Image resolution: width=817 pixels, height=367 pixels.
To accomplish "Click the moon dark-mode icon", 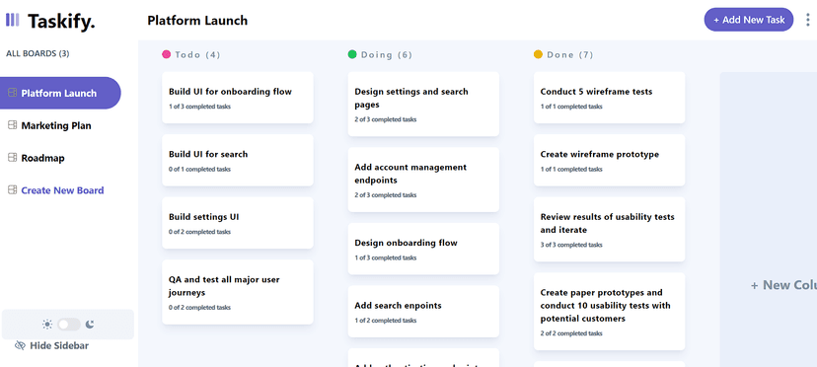I will [x=90, y=325].
